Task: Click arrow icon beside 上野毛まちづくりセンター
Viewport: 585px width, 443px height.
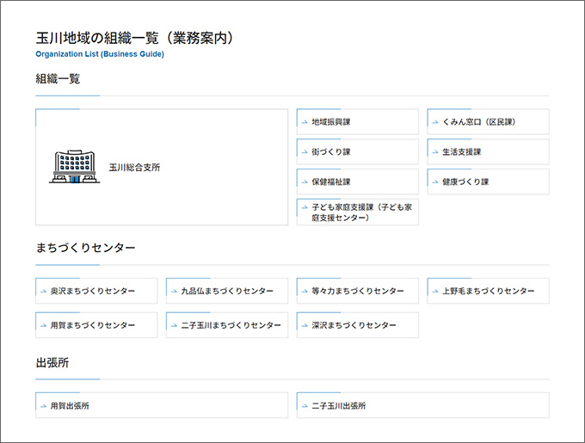Action: 435,292
